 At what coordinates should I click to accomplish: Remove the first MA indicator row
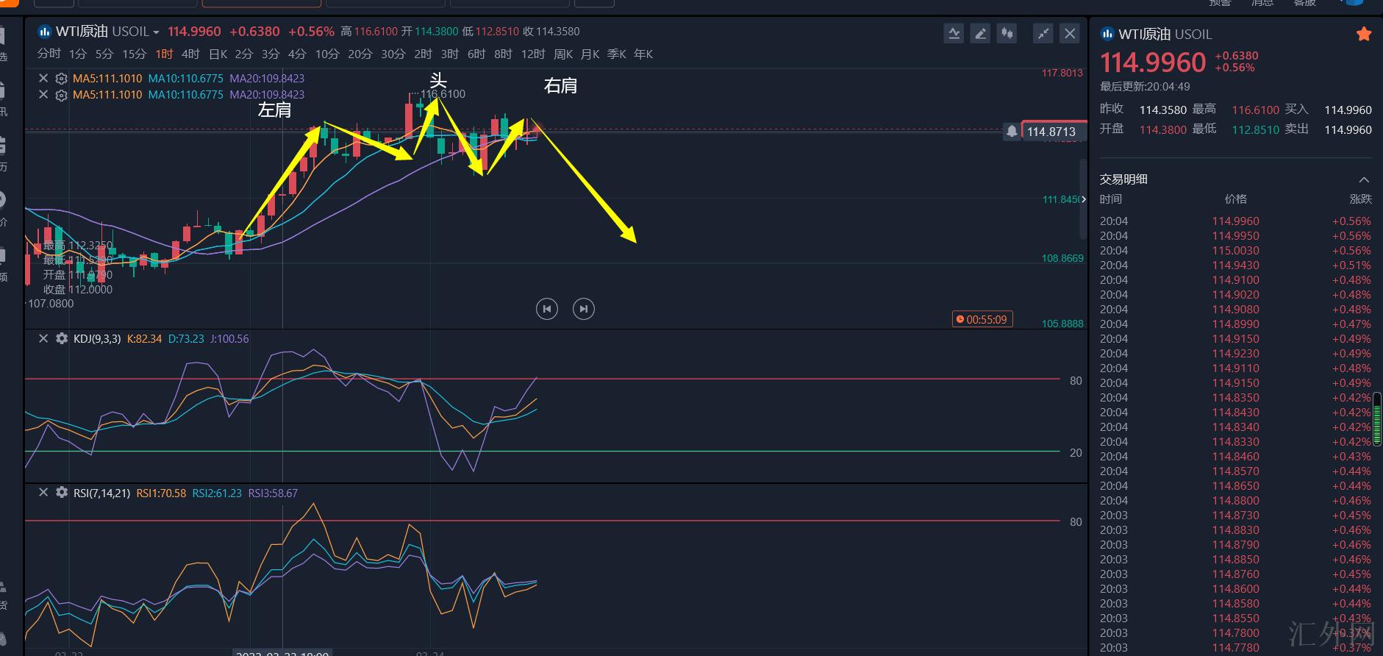43,78
